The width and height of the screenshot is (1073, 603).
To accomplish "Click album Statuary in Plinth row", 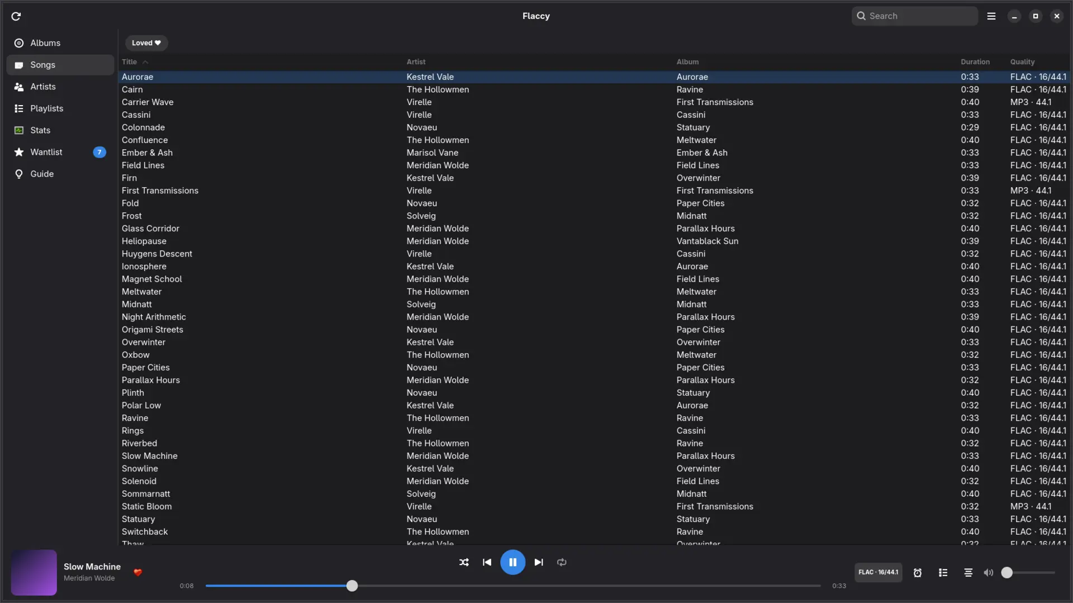I will pyautogui.click(x=694, y=393).
